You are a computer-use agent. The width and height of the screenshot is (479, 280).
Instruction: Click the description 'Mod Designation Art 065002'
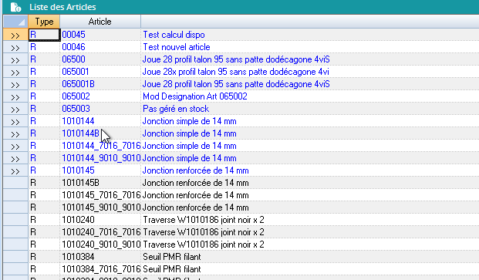point(195,96)
